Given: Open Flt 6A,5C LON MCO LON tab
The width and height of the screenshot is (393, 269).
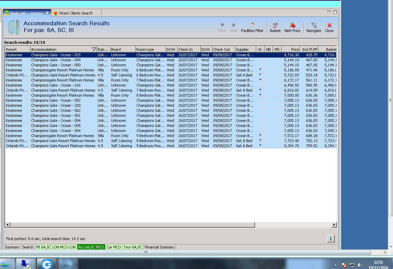Looking at the screenshot, I should pyautogui.click(x=56, y=247).
